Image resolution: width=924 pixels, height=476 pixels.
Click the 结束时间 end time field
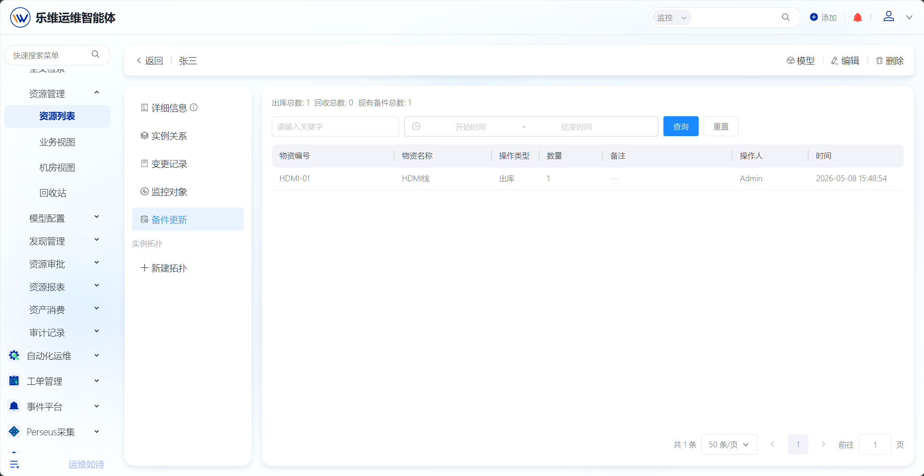pos(576,127)
